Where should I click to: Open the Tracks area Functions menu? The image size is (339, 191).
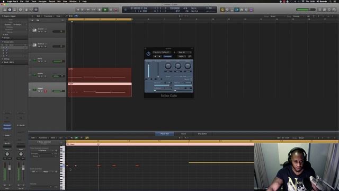[49, 16]
